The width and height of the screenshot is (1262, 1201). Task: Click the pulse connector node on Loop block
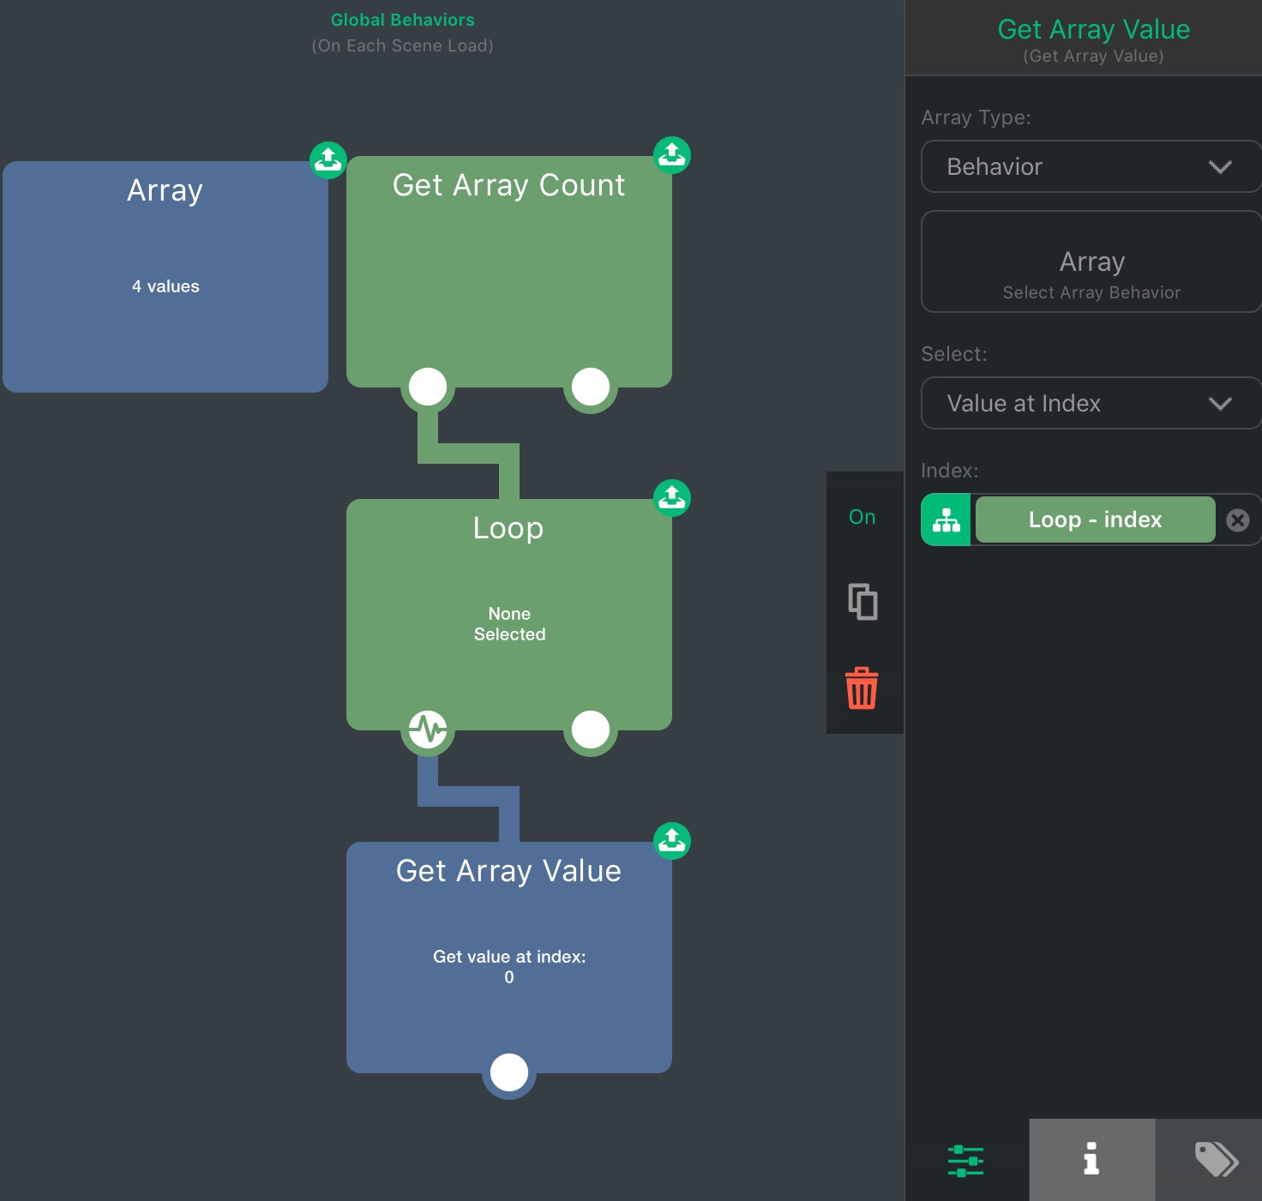427,730
